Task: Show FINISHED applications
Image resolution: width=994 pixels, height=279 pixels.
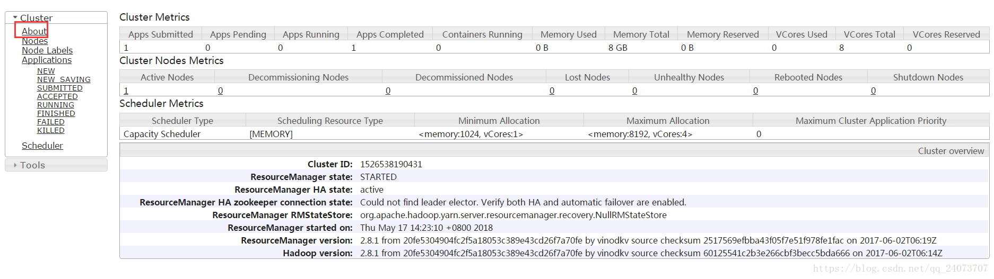Action: [56, 113]
